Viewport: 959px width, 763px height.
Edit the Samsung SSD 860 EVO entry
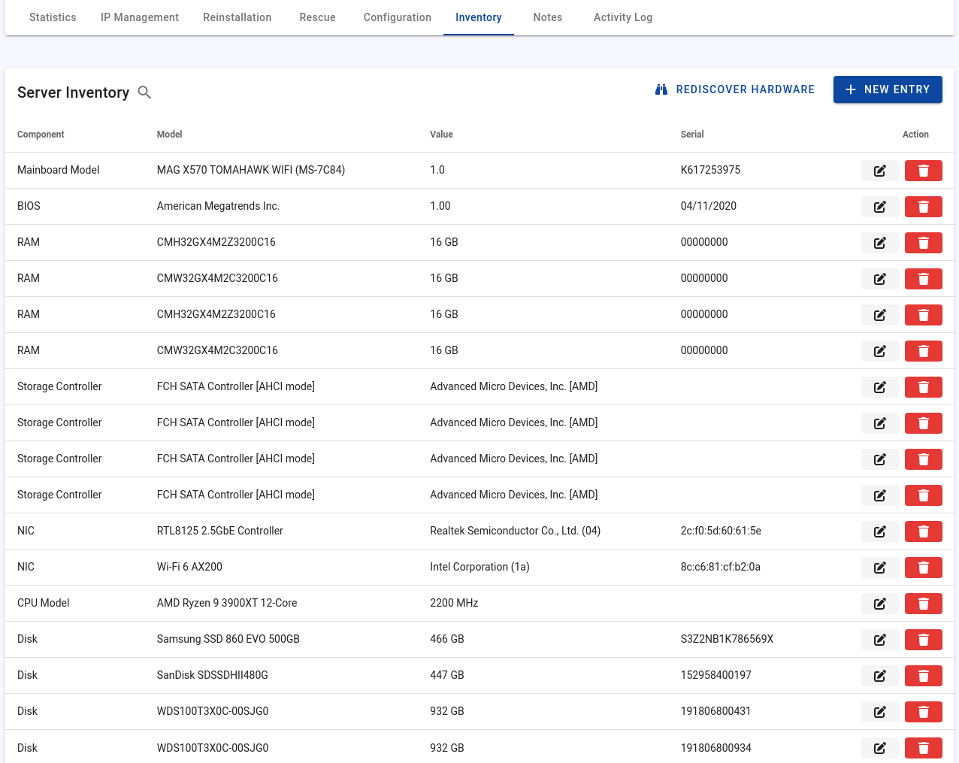point(880,640)
